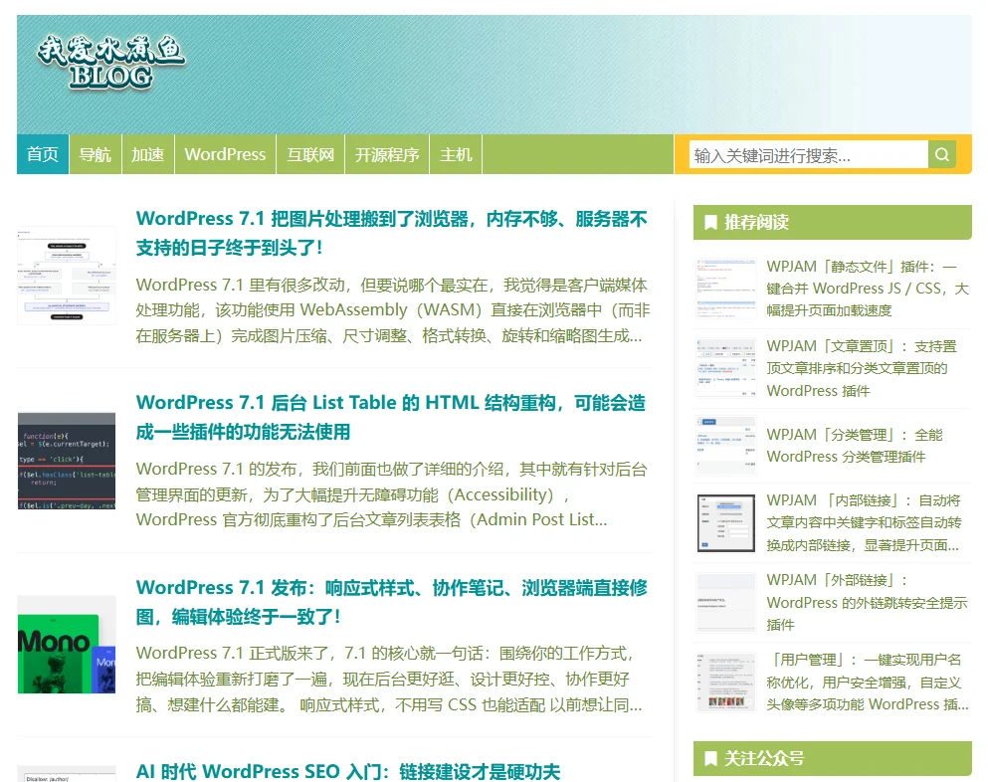Open the green Mono thumbnail
This screenshot has width=988, height=782.
click(x=67, y=645)
